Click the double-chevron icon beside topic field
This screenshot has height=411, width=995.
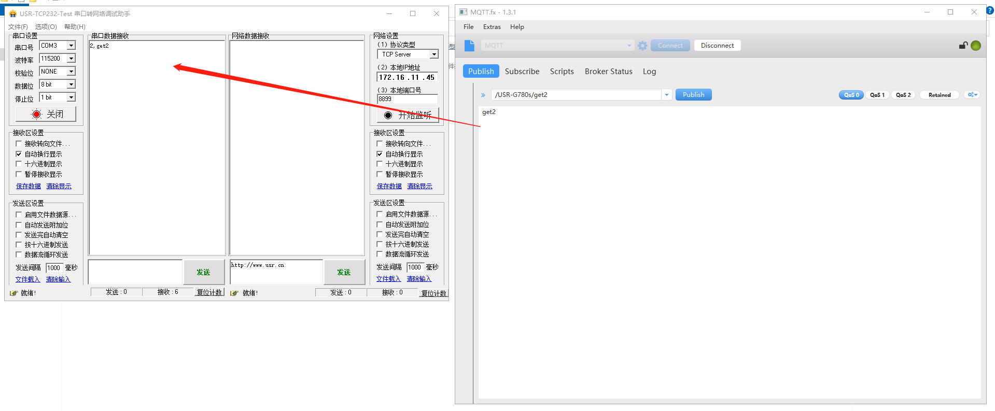[x=483, y=95]
